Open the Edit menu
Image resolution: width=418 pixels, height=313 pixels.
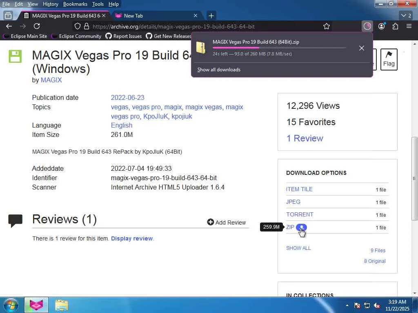point(18,4)
